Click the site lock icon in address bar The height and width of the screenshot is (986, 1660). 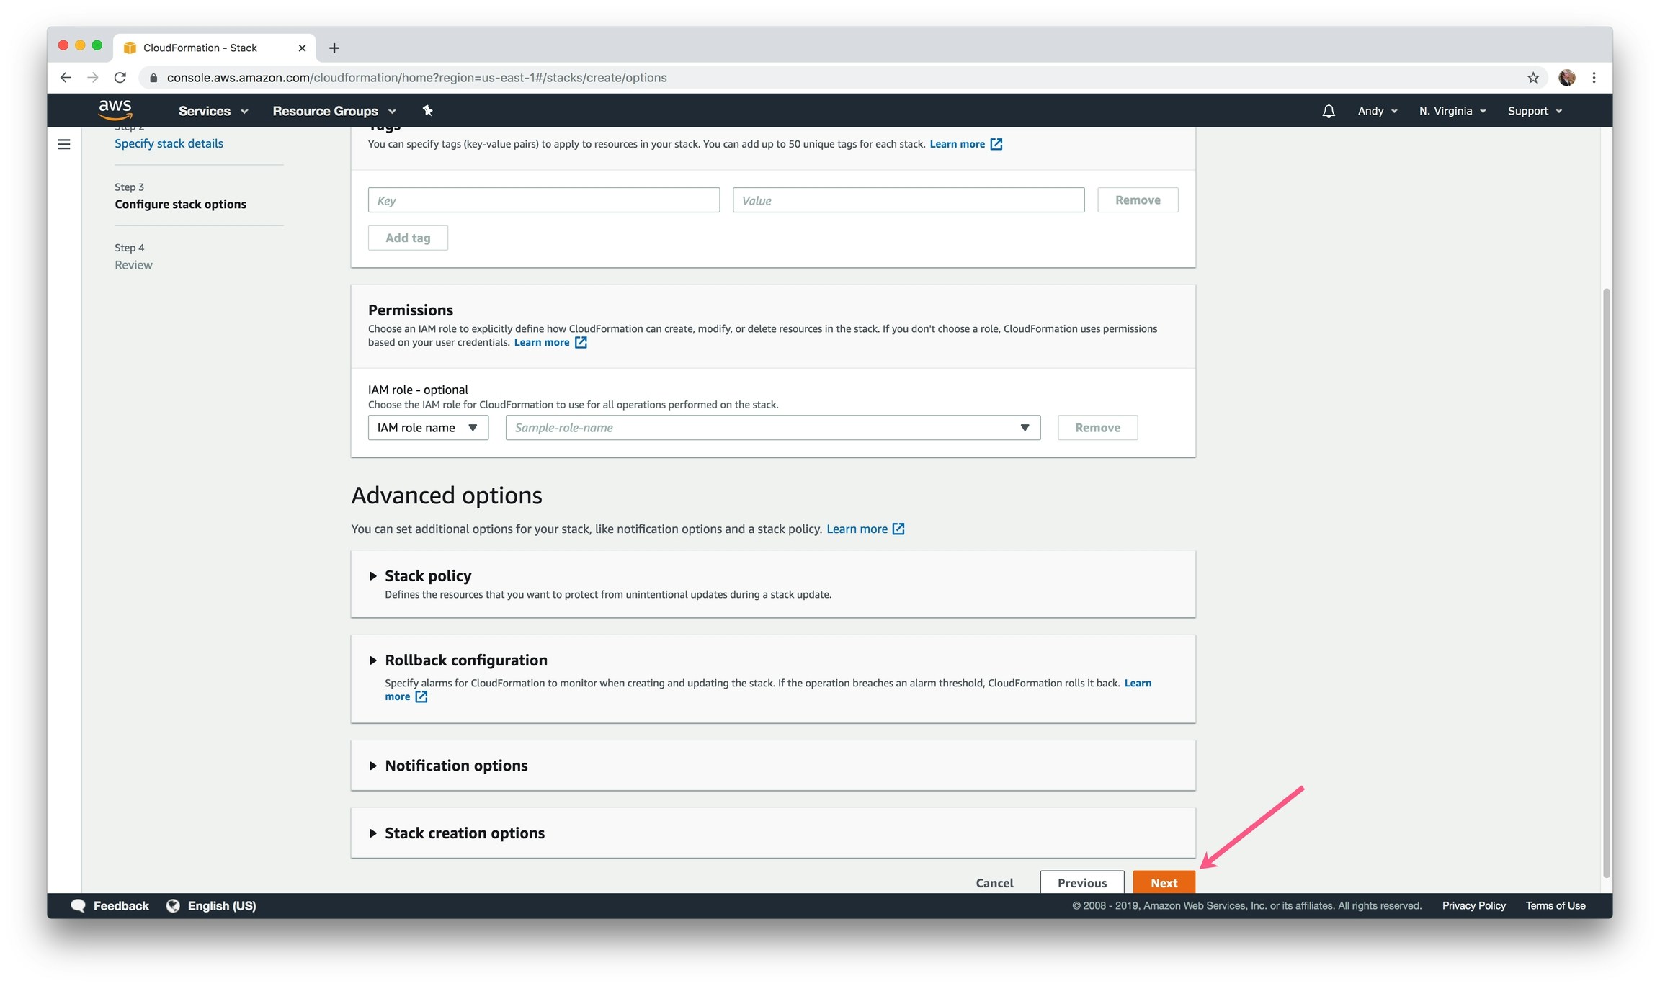coord(153,77)
